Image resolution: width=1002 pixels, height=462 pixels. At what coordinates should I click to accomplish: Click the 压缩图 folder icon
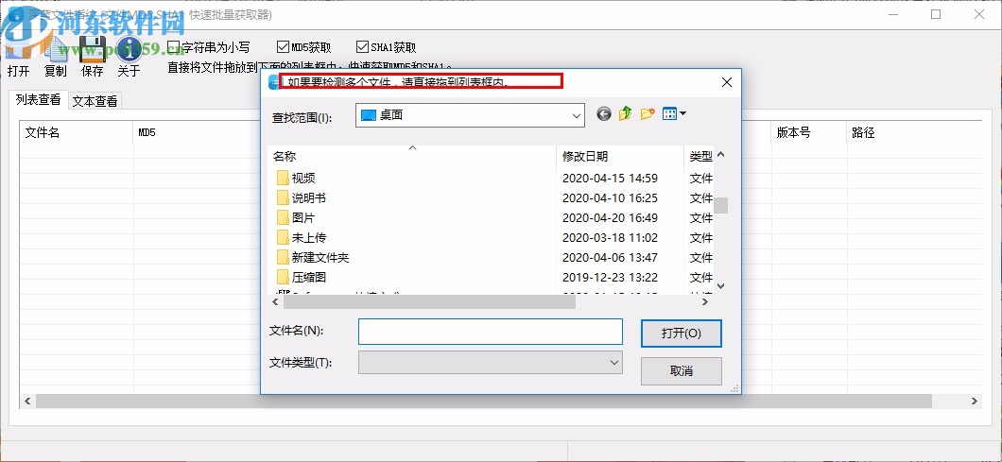click(x=283, y=278)
